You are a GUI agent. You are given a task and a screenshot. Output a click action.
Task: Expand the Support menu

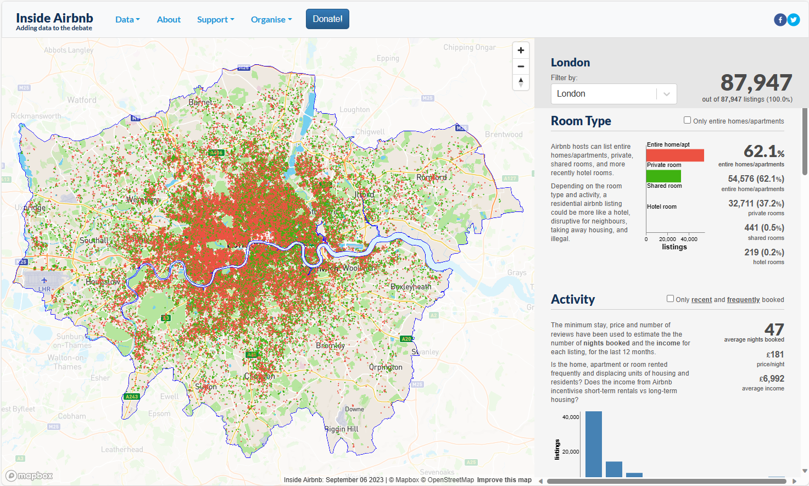(x=215, y=20)
